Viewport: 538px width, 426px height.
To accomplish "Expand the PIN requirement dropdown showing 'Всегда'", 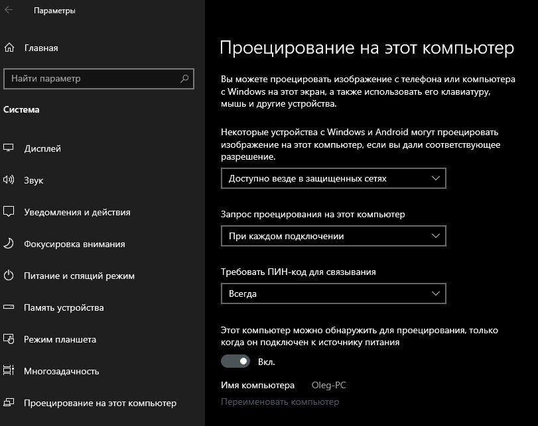I will click(333, 293).
